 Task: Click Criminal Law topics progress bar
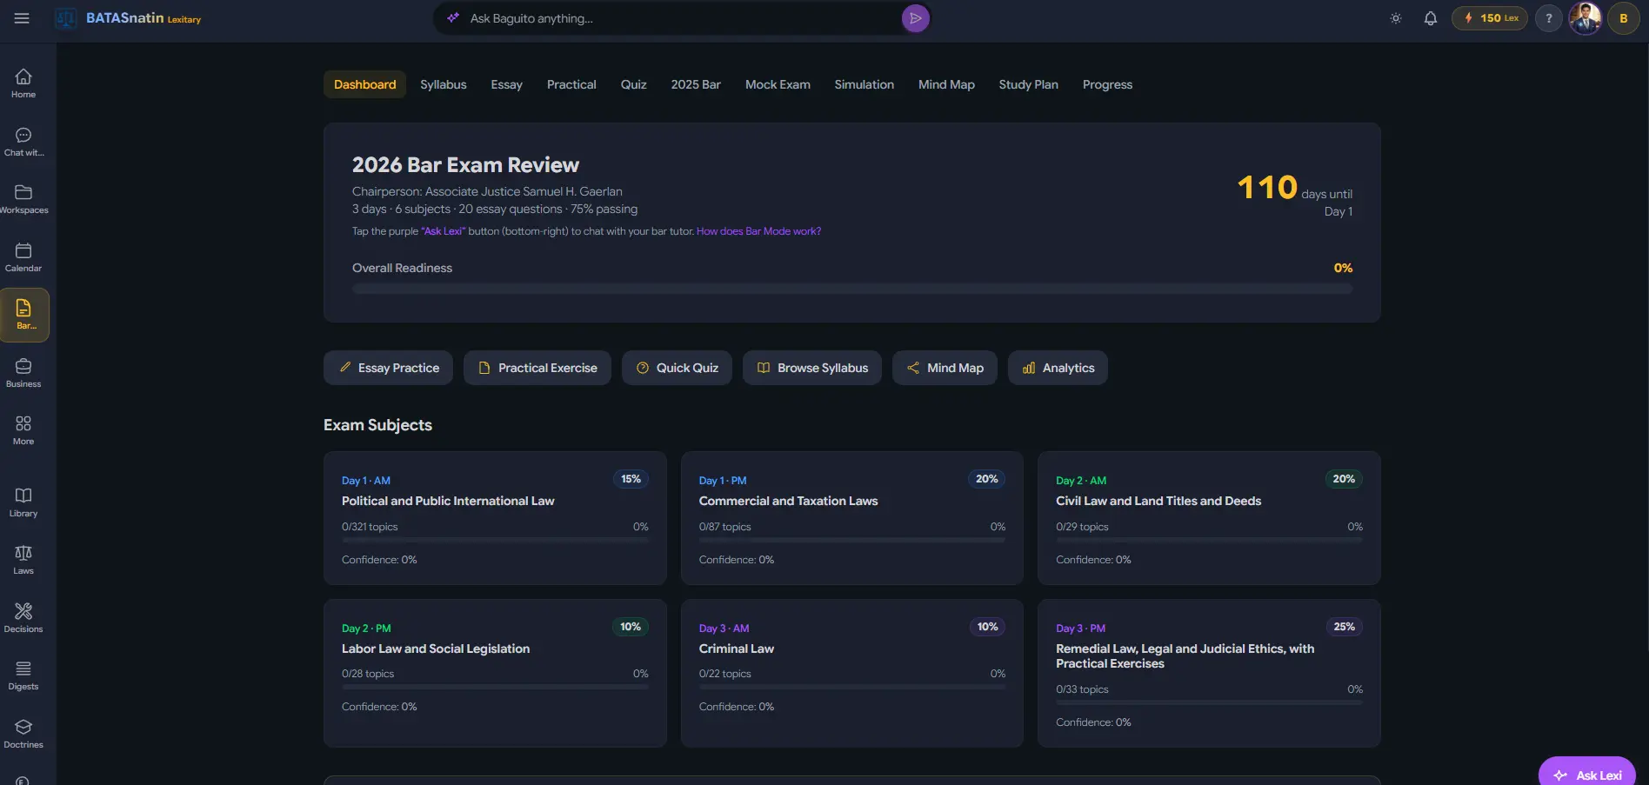[851, 687]
